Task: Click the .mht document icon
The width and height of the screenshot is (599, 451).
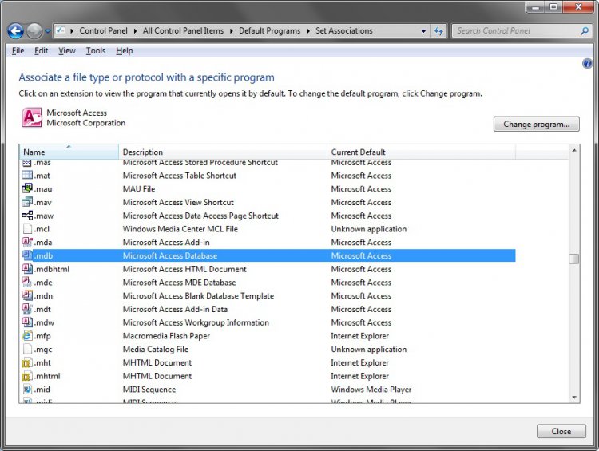Action: (x=27, y=362)
